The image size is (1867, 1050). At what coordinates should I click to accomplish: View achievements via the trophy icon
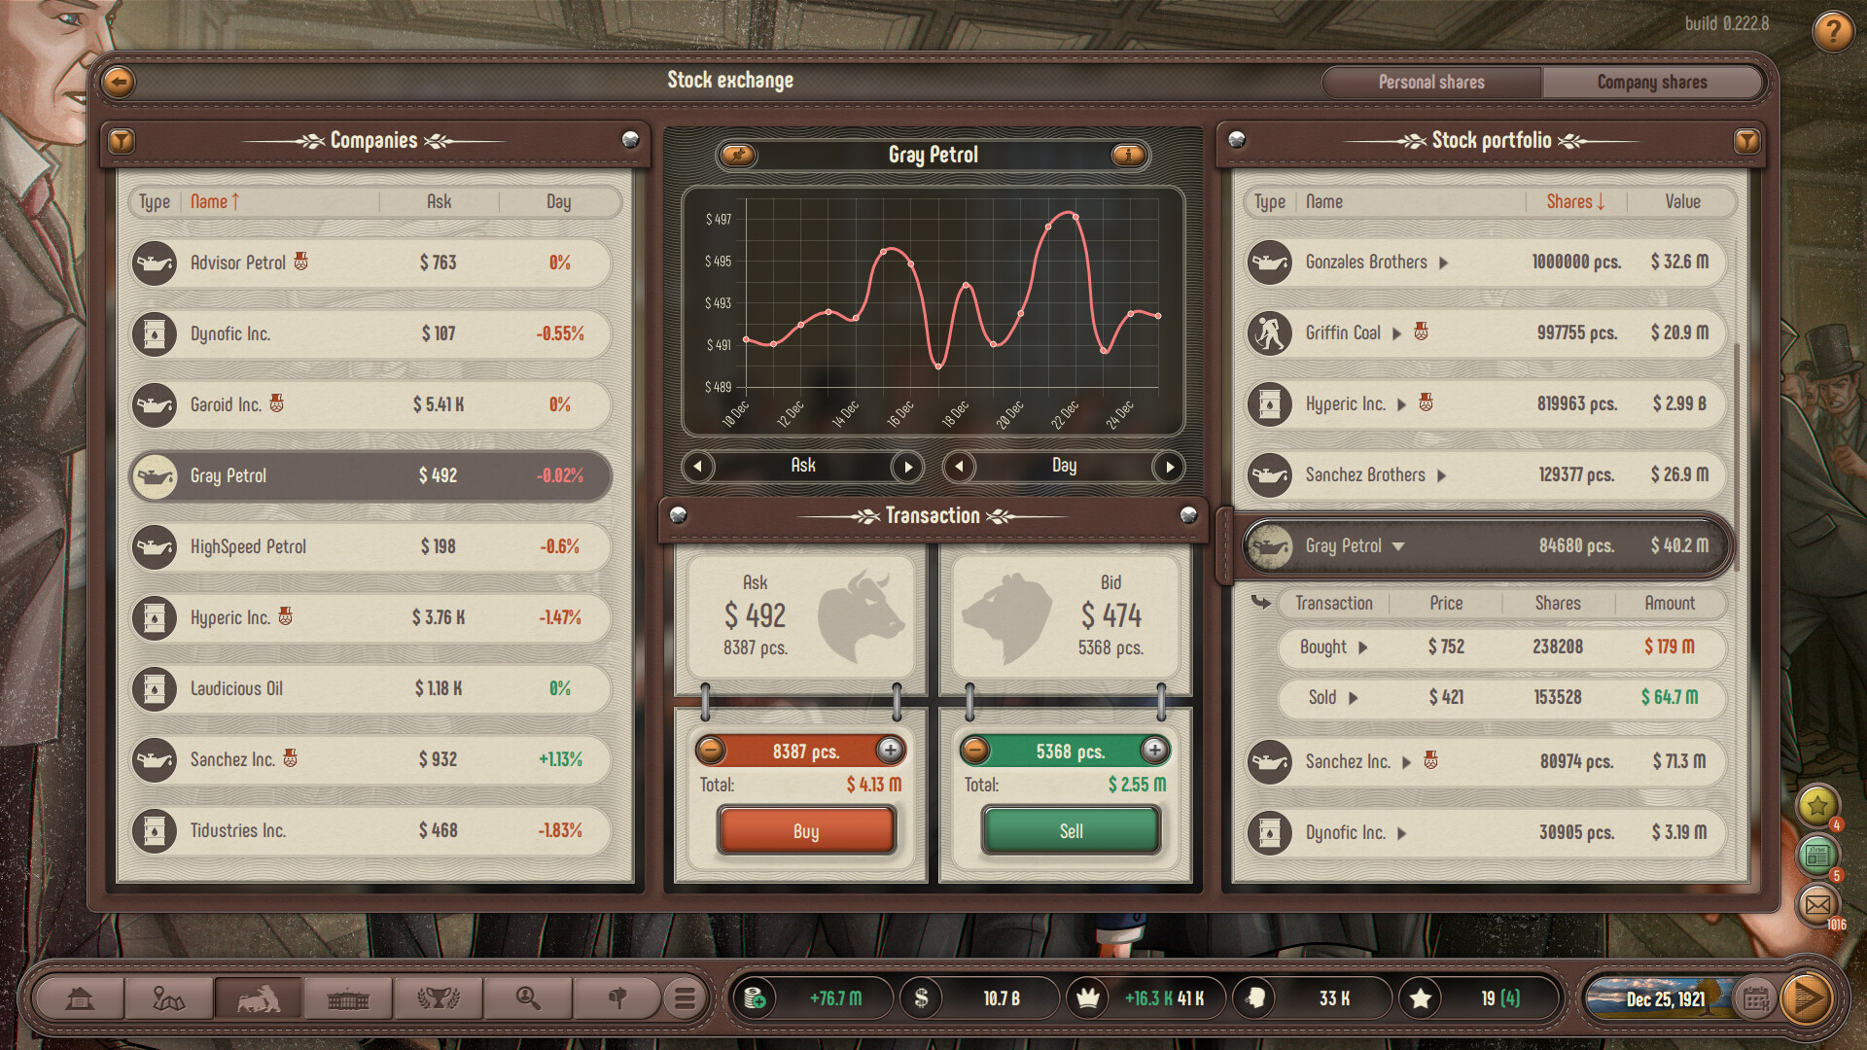438,997
